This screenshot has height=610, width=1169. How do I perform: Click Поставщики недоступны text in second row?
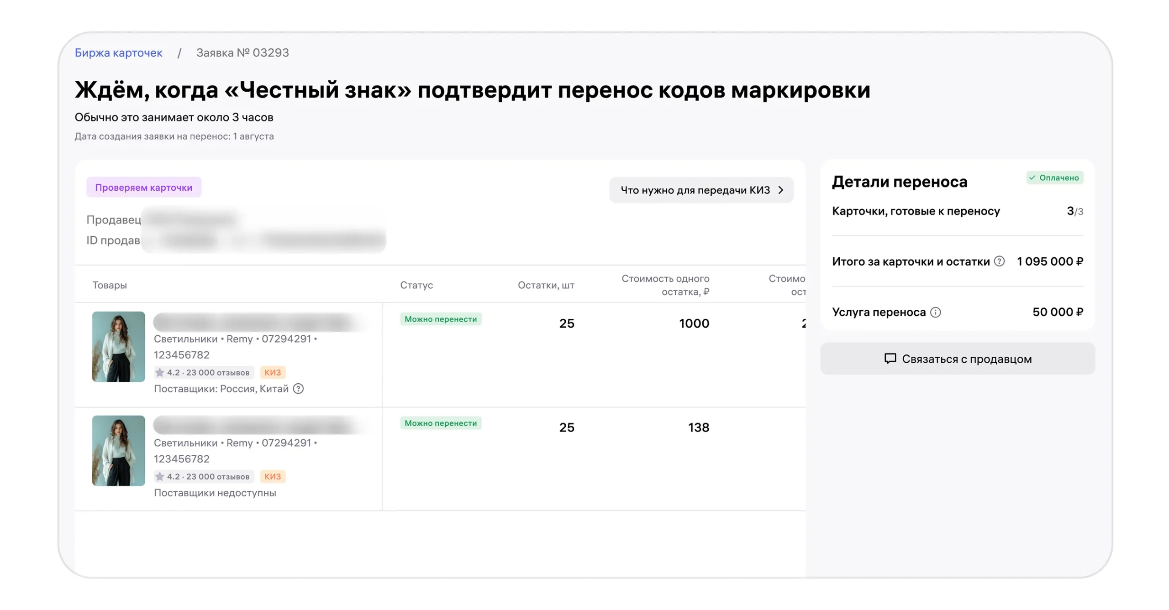point(215,492)
